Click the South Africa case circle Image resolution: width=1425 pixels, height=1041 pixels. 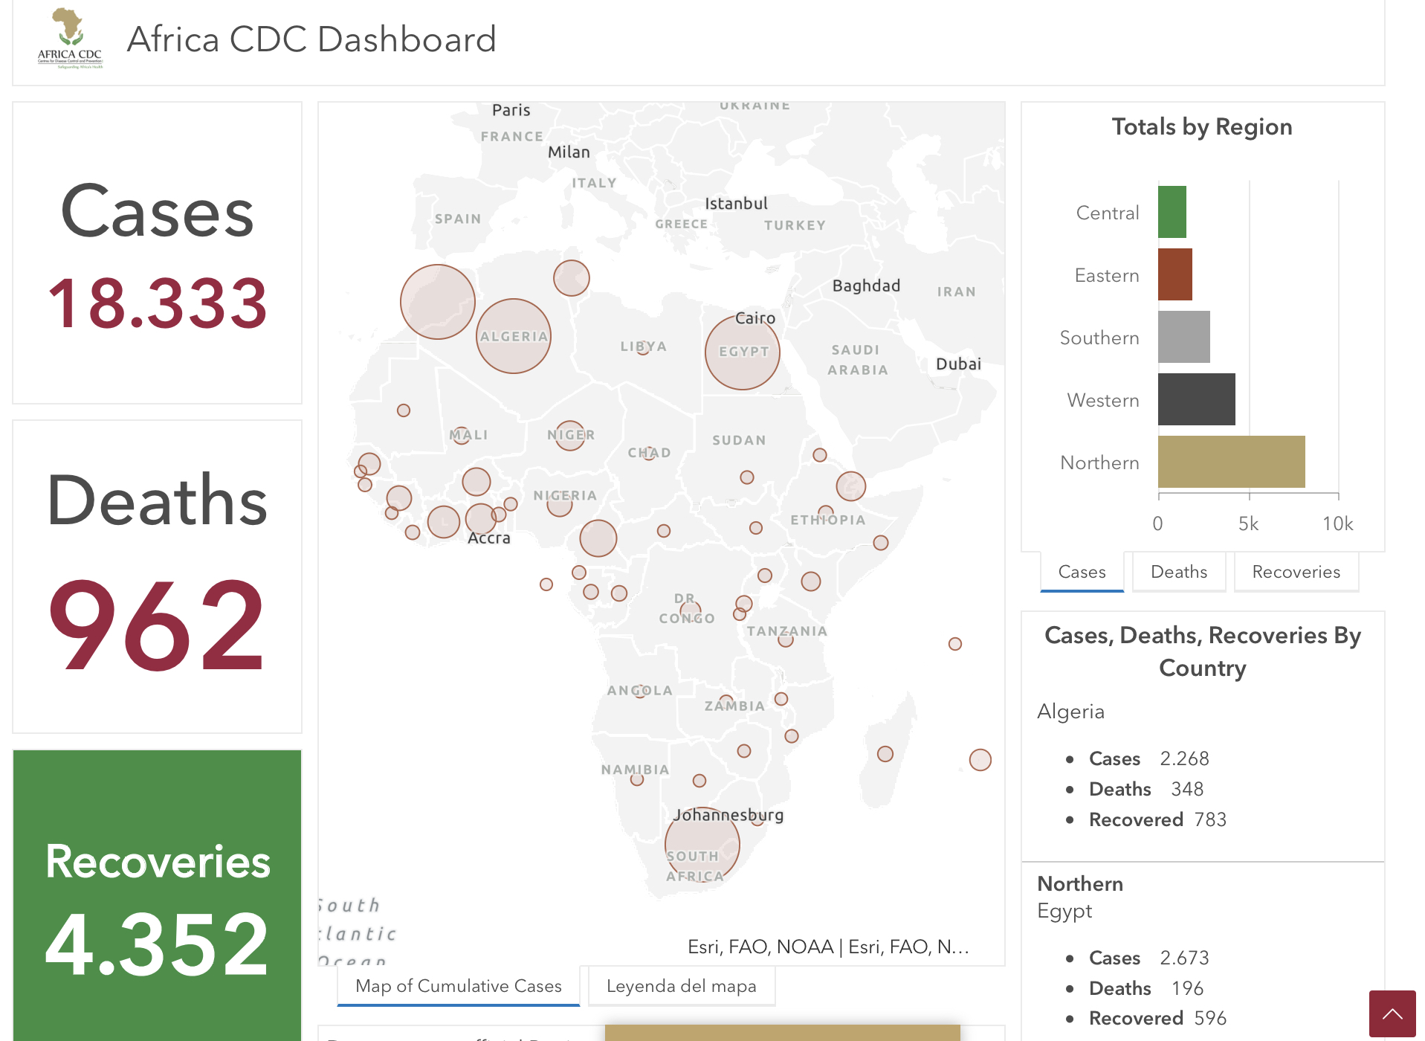[702, 845]
